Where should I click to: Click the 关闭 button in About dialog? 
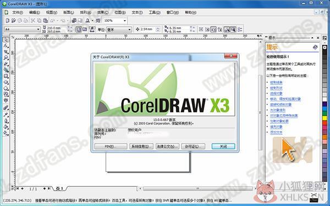[223, 146]
